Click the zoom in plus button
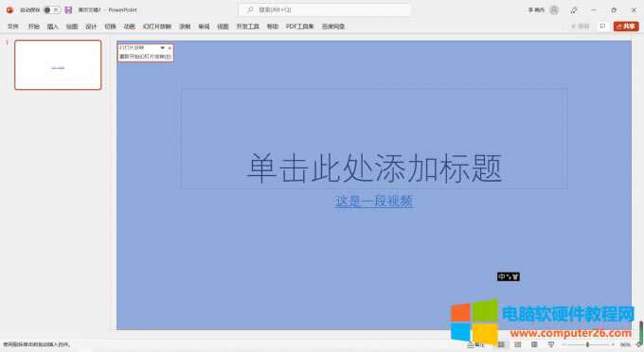The width and height of the screenshot is (644, 352). click(613, 345)
